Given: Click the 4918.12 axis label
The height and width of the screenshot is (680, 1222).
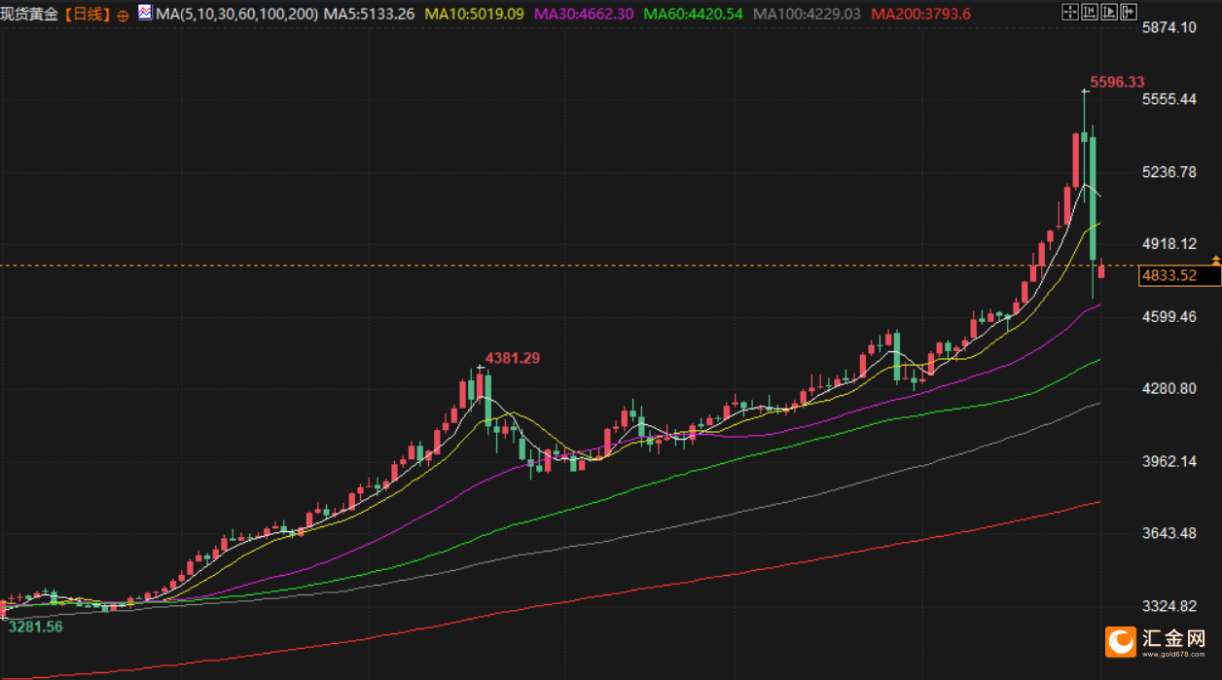Looking at the screenshot, I should [1169, 244].
